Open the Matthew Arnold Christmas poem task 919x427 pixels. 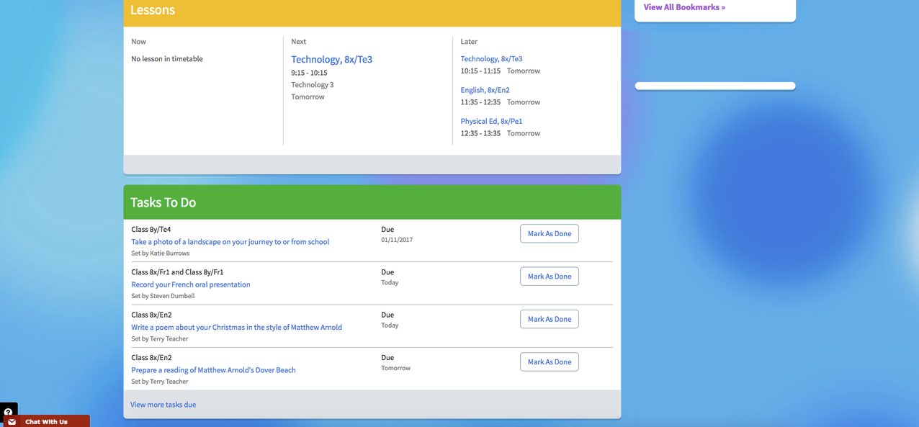(x=236, y=327)
